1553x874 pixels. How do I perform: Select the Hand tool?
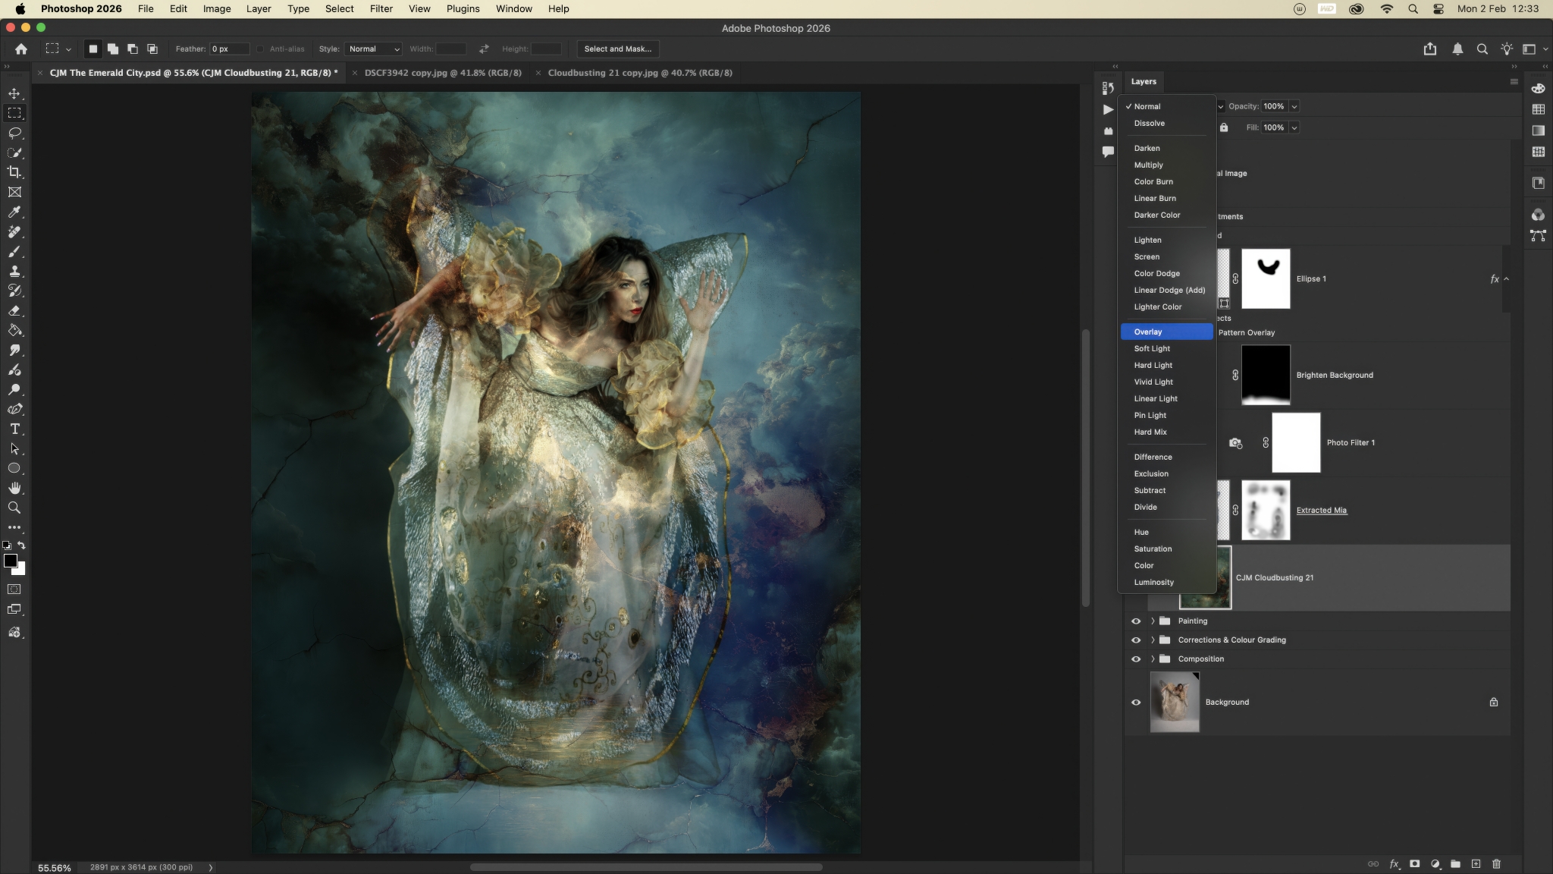14,488
